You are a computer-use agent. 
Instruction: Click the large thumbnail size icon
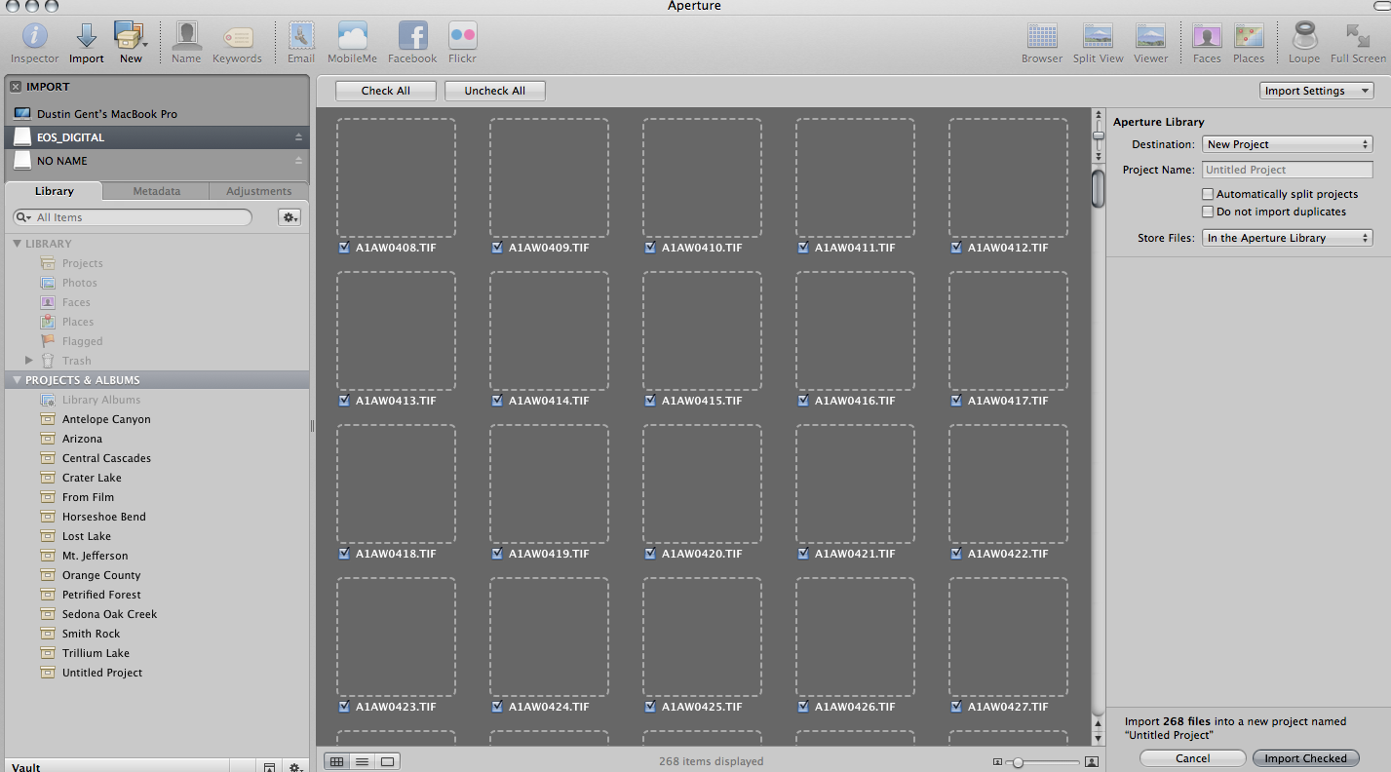1092,762
